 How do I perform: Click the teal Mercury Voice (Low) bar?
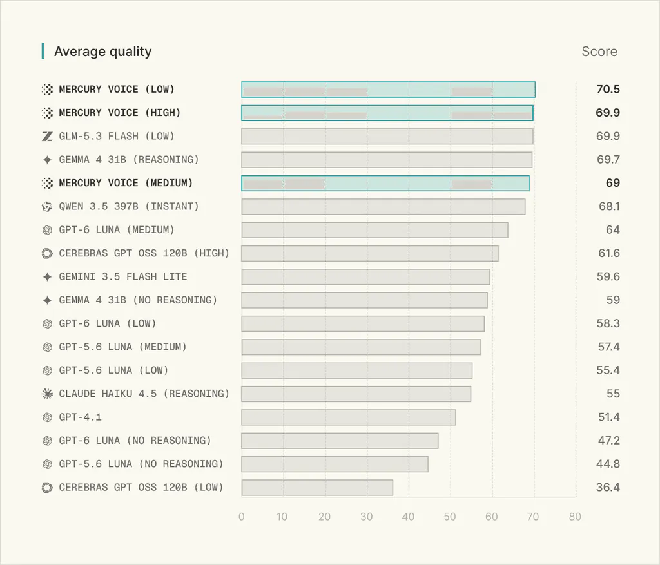[389, 90]
